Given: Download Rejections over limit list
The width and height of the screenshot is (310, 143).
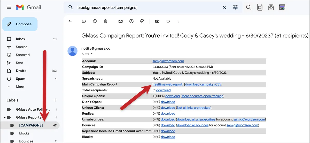Looking at the screenshot, I should 168,131.
